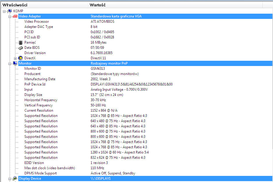Image resolution: width=273 pixels, height=182 pixels.
Task: Click the ATI Video Adapter icon
Action: coord(15,16)
